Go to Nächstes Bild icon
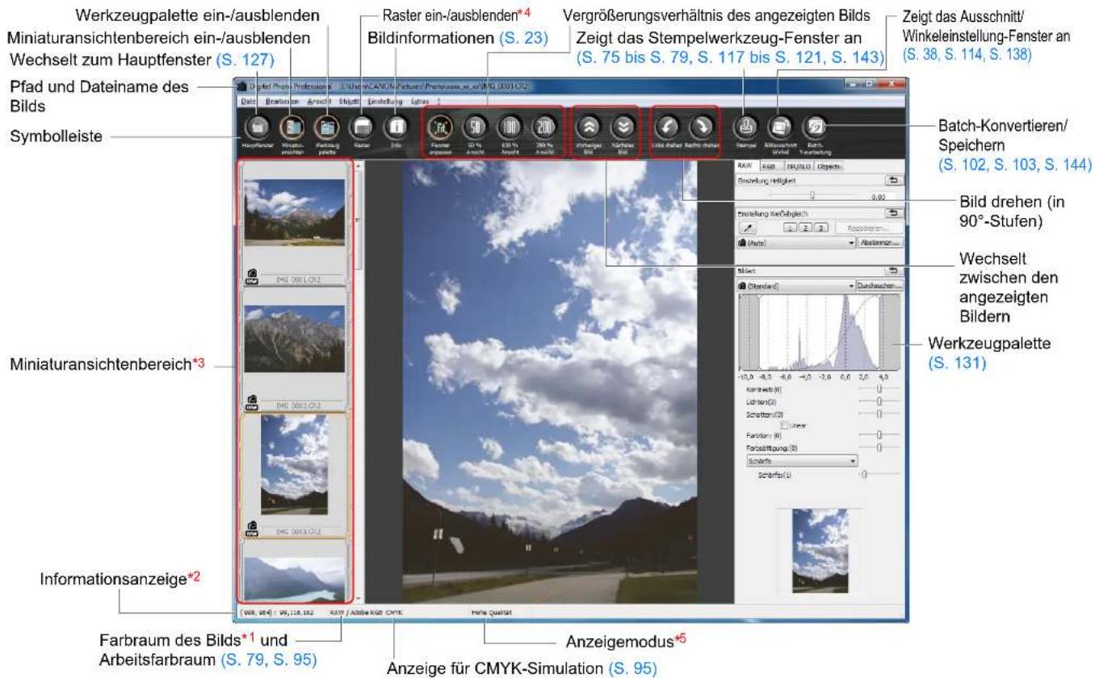 pos(623,127)
